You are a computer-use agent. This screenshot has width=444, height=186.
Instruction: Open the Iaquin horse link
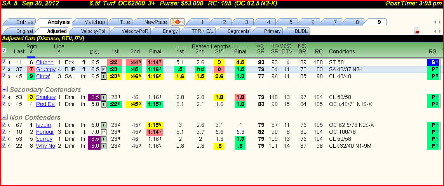tap(44, 125)
